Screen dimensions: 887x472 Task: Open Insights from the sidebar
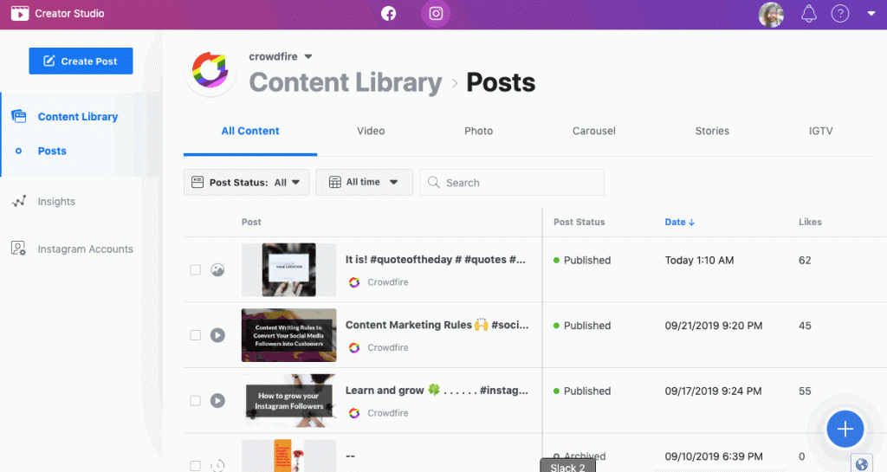click(56, 202)
